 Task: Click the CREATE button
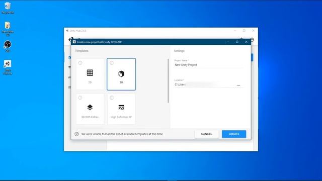click(x=234, y=134)
